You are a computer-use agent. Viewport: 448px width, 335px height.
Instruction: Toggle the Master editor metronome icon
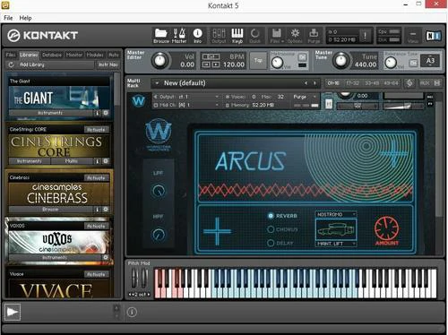click(x=179, y=36)
